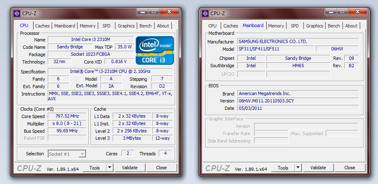Minimize the right CPU-Z window
The height and width of the screenshot is (184, 378).
coord(331,11)
